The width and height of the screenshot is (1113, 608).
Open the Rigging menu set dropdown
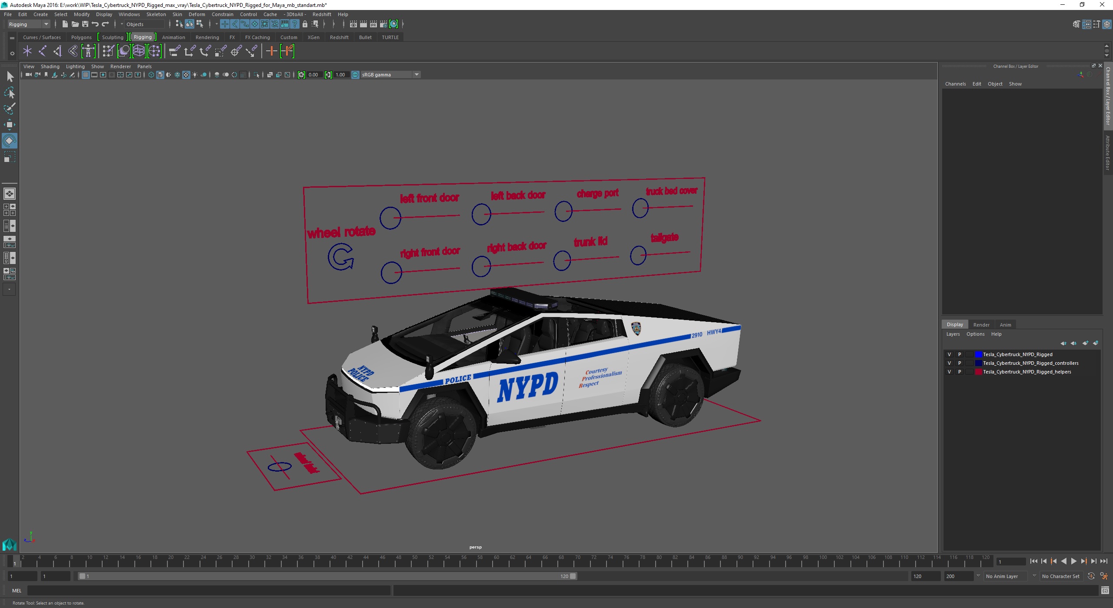[29, 24]
